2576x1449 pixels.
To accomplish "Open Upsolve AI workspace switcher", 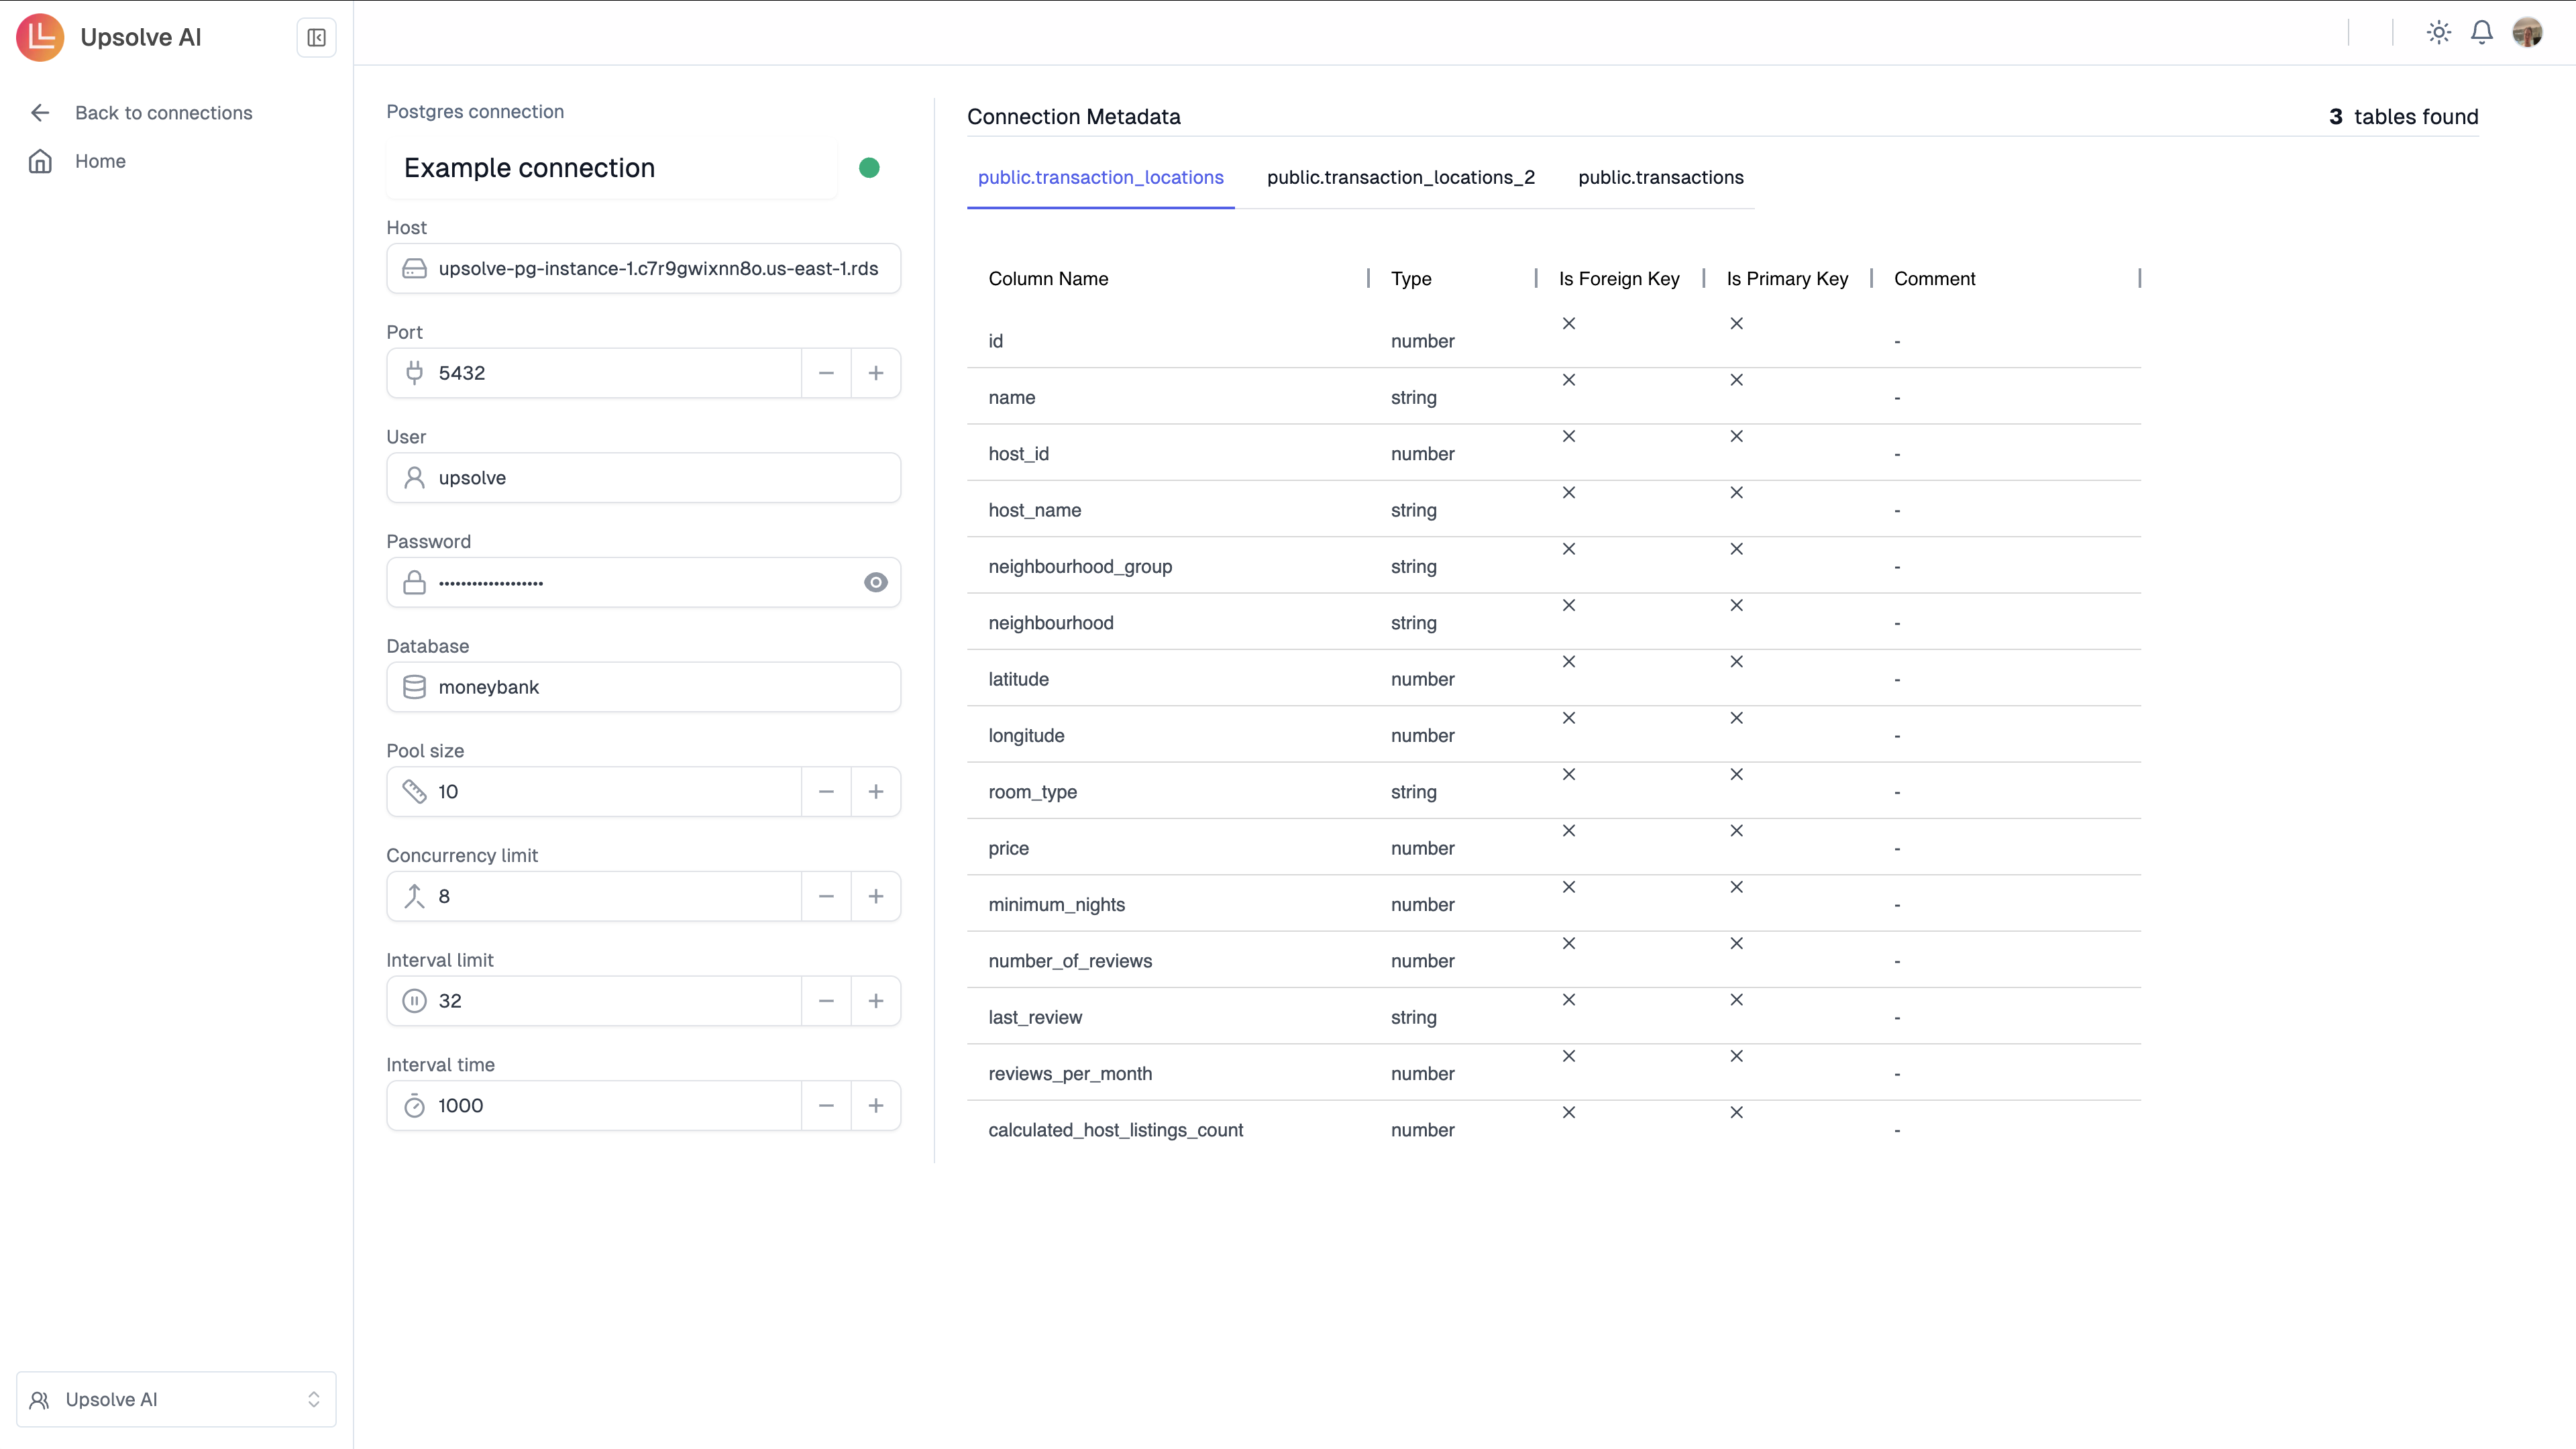I will click(176, 1399).
